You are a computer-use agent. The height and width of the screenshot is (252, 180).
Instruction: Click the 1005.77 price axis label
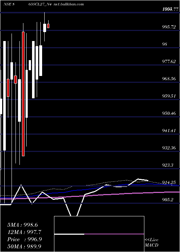170,9
